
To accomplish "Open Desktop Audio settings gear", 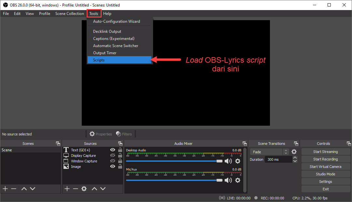I will tap(237, 161).
